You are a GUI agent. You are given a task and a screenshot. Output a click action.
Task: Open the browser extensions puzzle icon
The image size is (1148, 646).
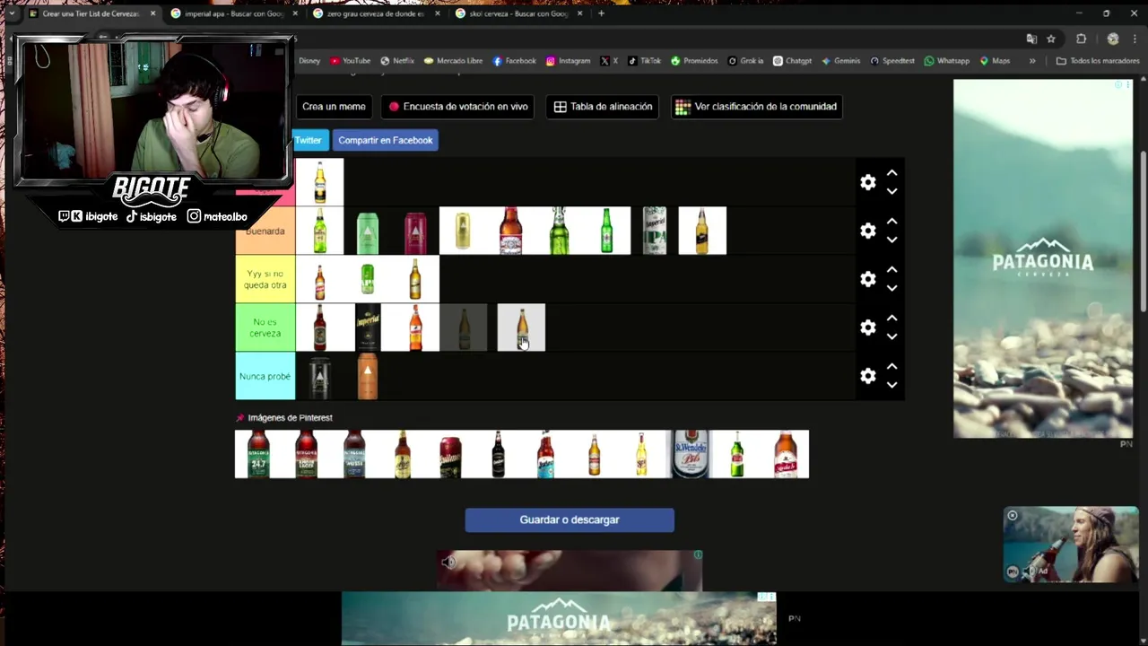click(x=1081, y=39)
